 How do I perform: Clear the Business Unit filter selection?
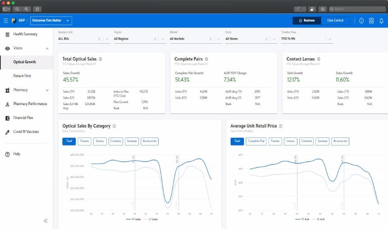99,39
